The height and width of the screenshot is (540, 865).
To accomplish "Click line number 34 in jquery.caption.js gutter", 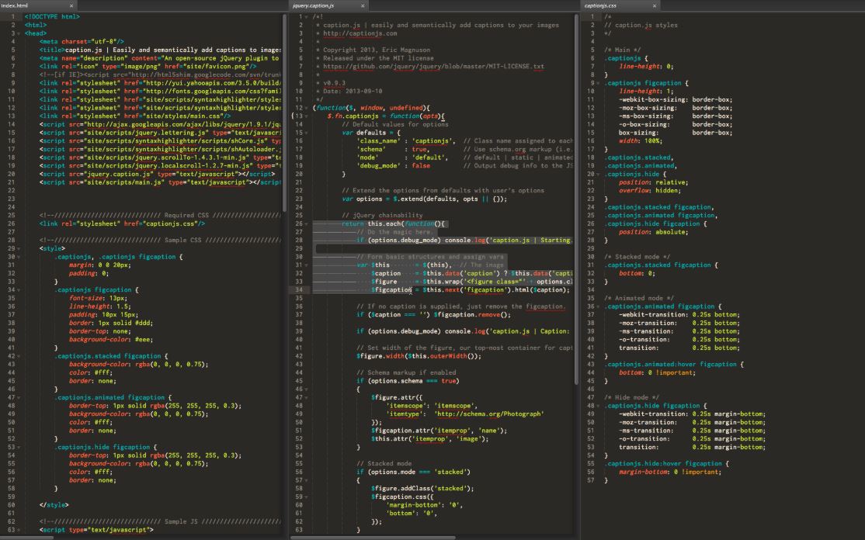I will (299, 290).
